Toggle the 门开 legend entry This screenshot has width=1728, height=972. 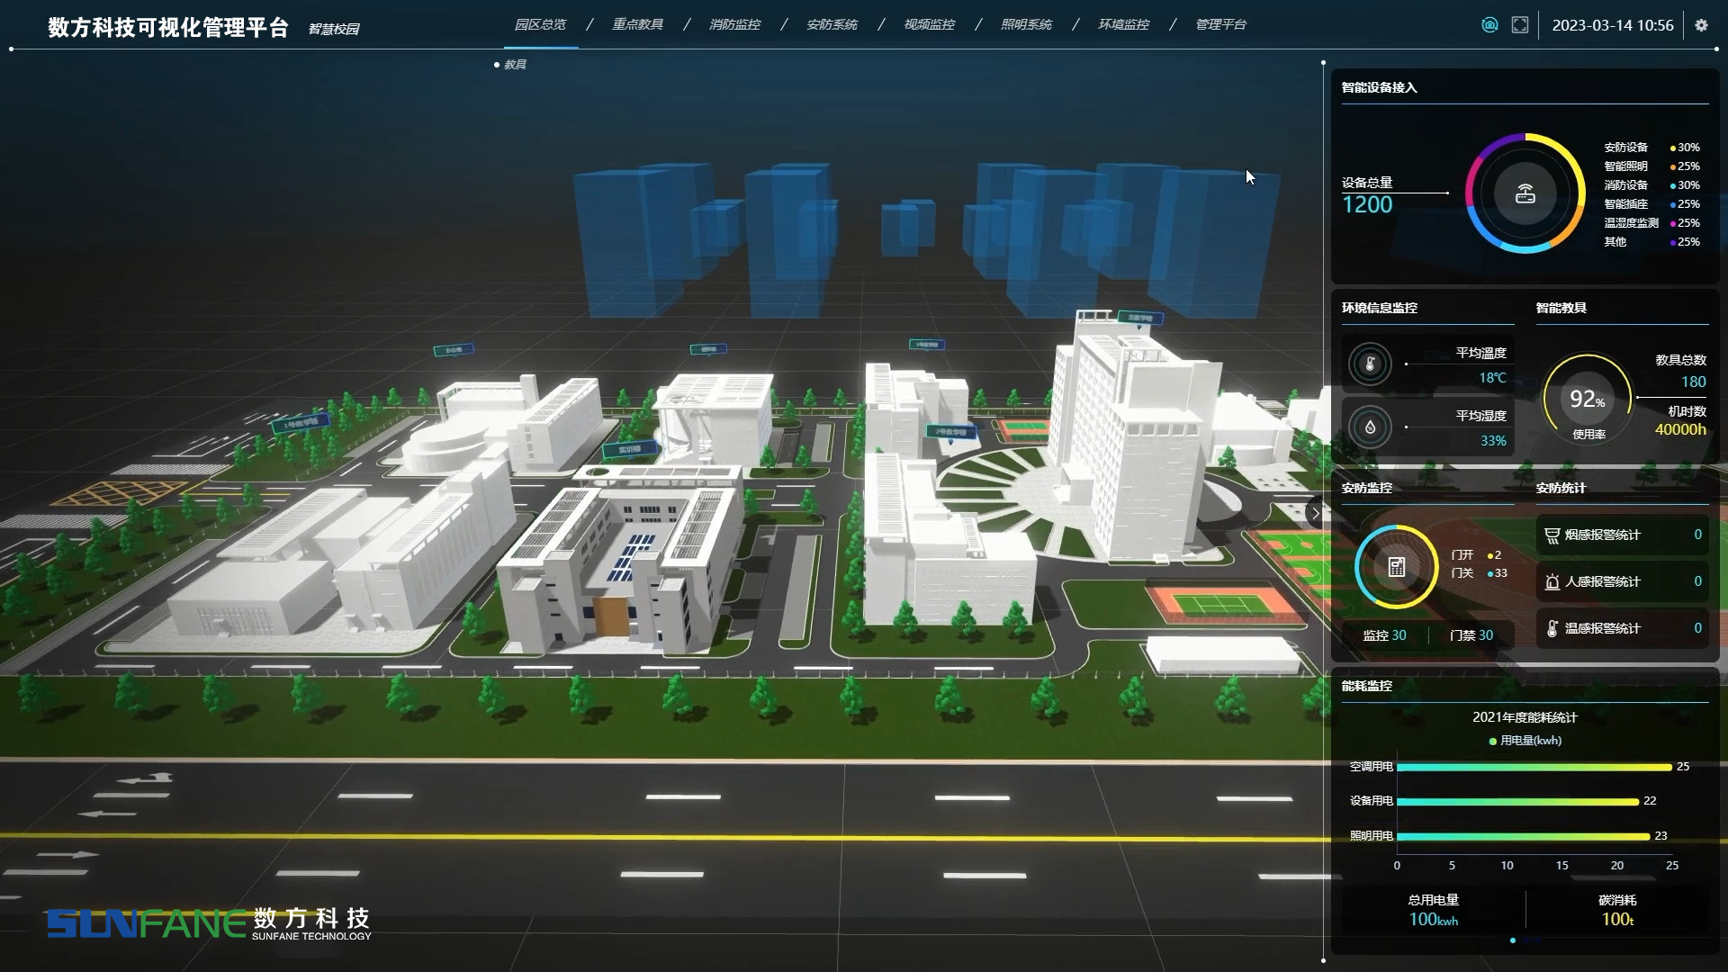(x=1476, y=555)
